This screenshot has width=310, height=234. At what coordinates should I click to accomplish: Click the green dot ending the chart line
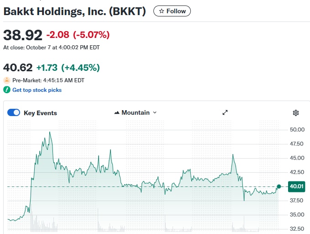(279, 186)
